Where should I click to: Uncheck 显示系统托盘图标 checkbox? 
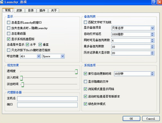coord(8,39)
